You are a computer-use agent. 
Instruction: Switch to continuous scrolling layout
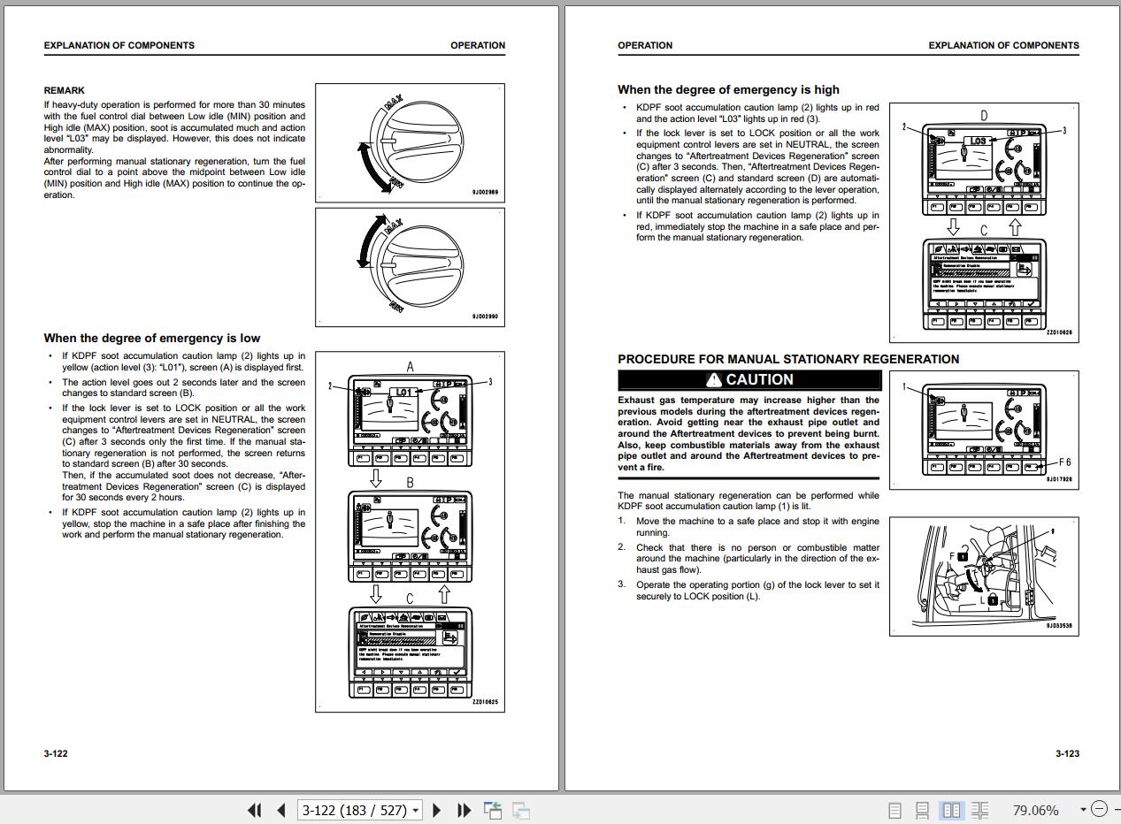click(x=922, y=810)
